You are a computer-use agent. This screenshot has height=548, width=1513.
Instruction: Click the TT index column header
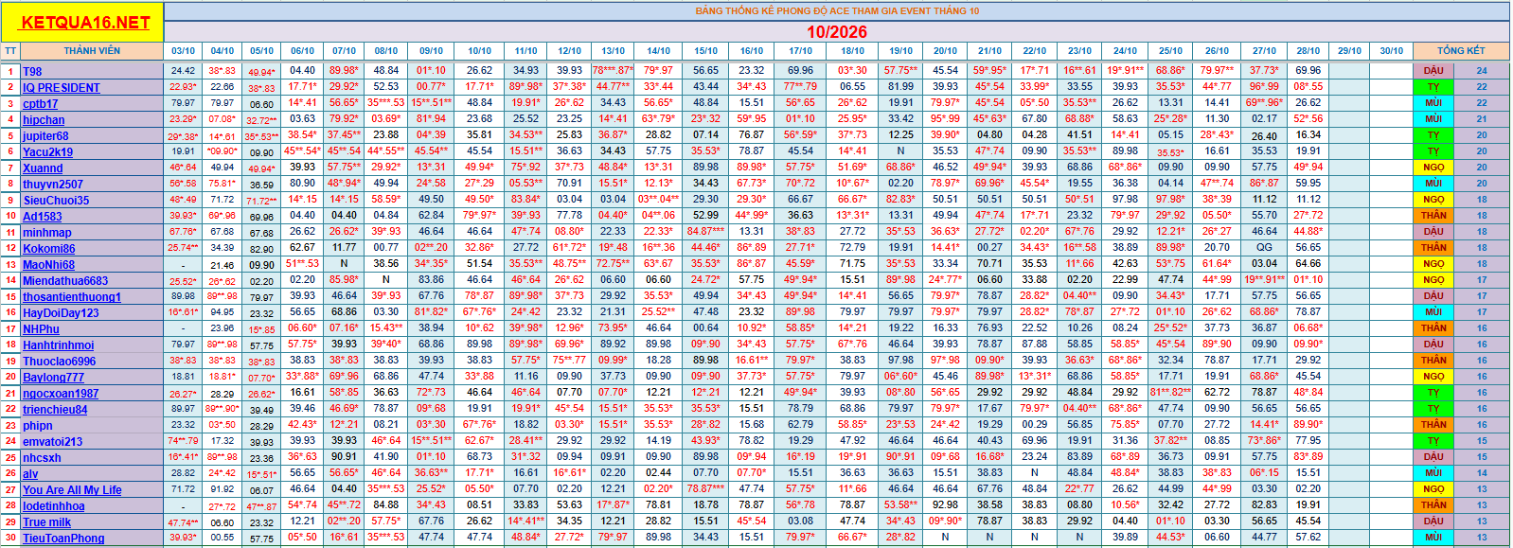(x=10, y=51)
